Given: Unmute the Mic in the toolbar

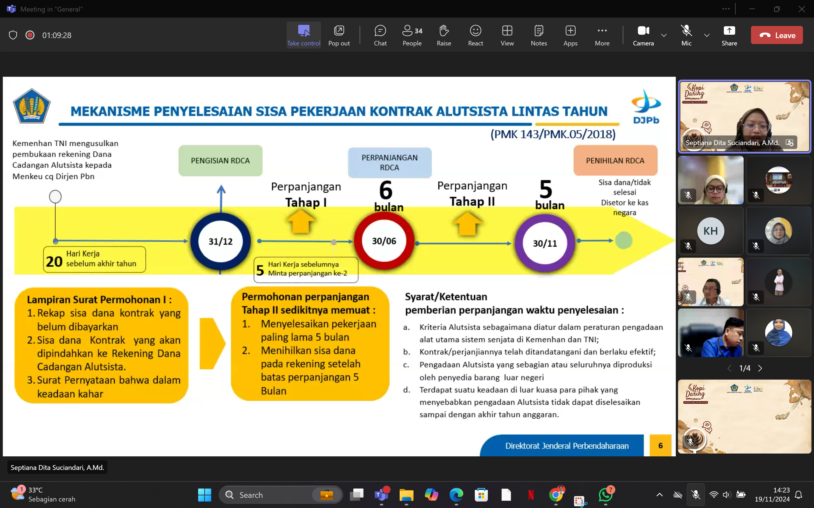Looking at the screenshot, I should point(686,35).
